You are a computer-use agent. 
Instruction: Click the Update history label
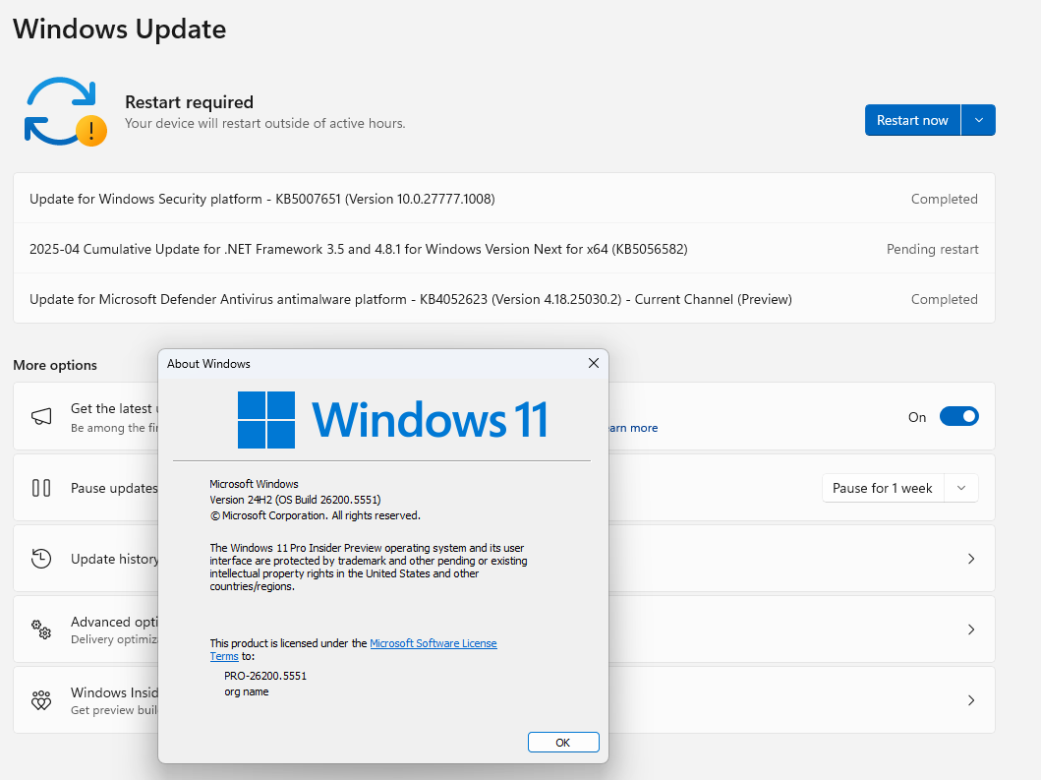pyautogui.click(x=114, y=559)
